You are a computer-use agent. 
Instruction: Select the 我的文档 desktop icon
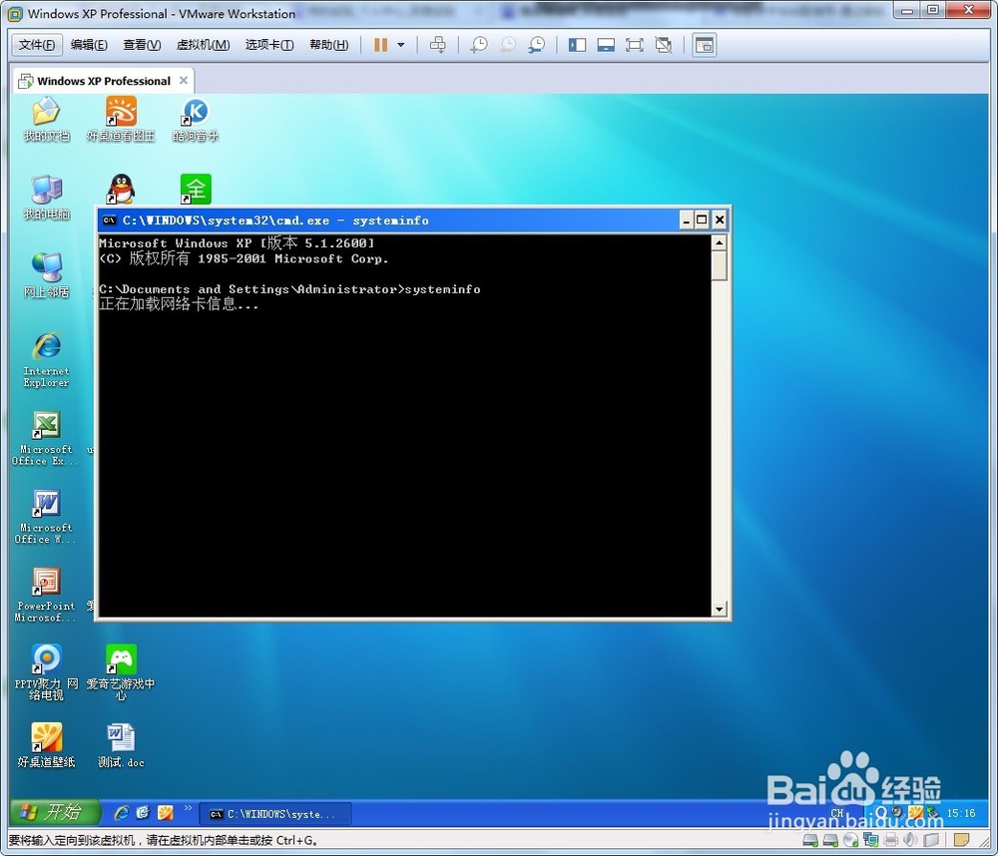point(46,119)
